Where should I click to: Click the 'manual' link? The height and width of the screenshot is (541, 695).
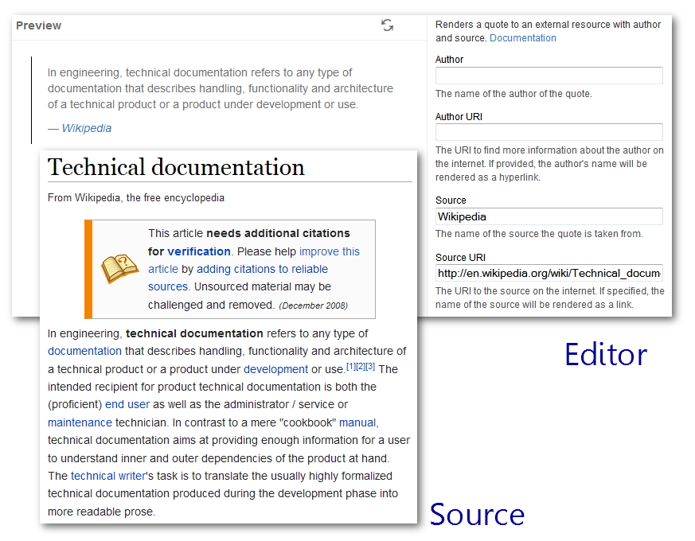click(357, 422)
